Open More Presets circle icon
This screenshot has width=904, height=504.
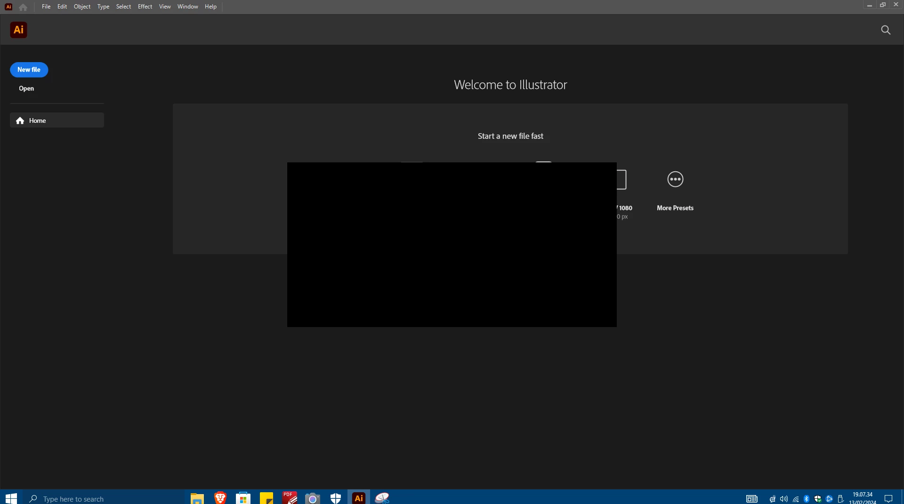pyautogui.click(x=675, y=179)
